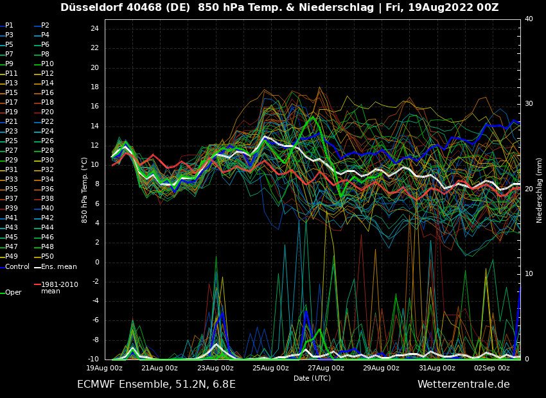Click the P33 legend entry
Image resolution: width=546 pixels, height=398 pixels.
coord(12,180)
